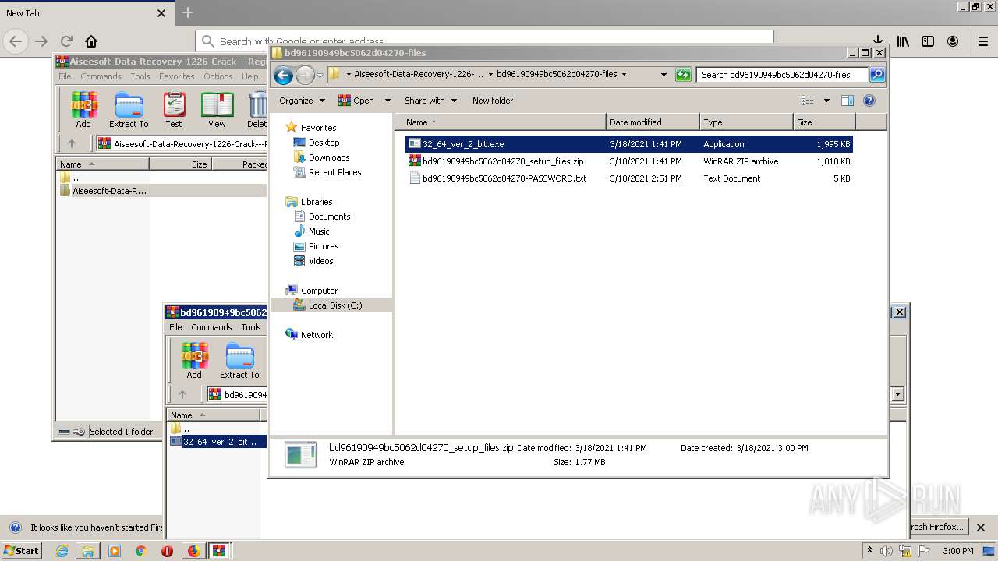The image size is (998, 561).
Task: Open Firefox downloads arrow icon
Action: (x=878, y=41)
